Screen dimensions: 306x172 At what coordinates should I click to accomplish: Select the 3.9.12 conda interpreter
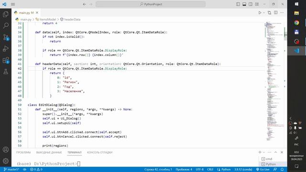click(x=243, y=170)
